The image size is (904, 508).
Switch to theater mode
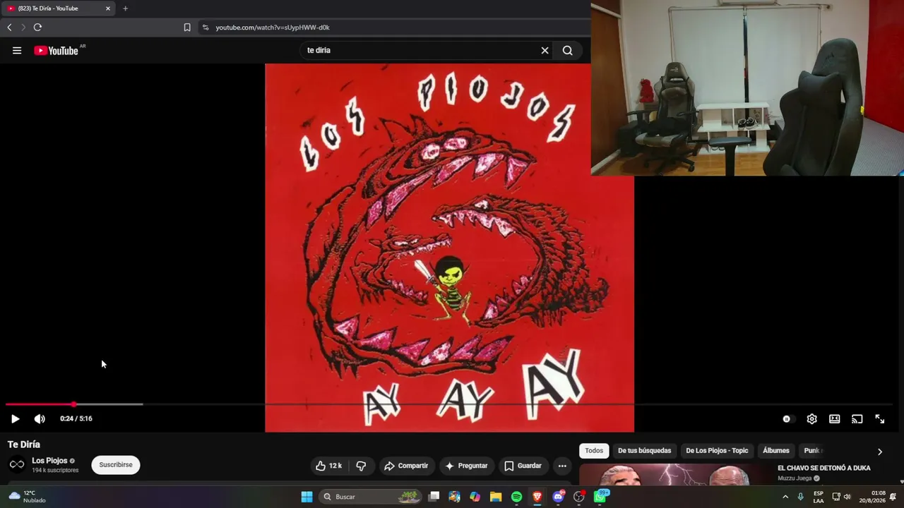pyautogui.click(x=834, y=419)
